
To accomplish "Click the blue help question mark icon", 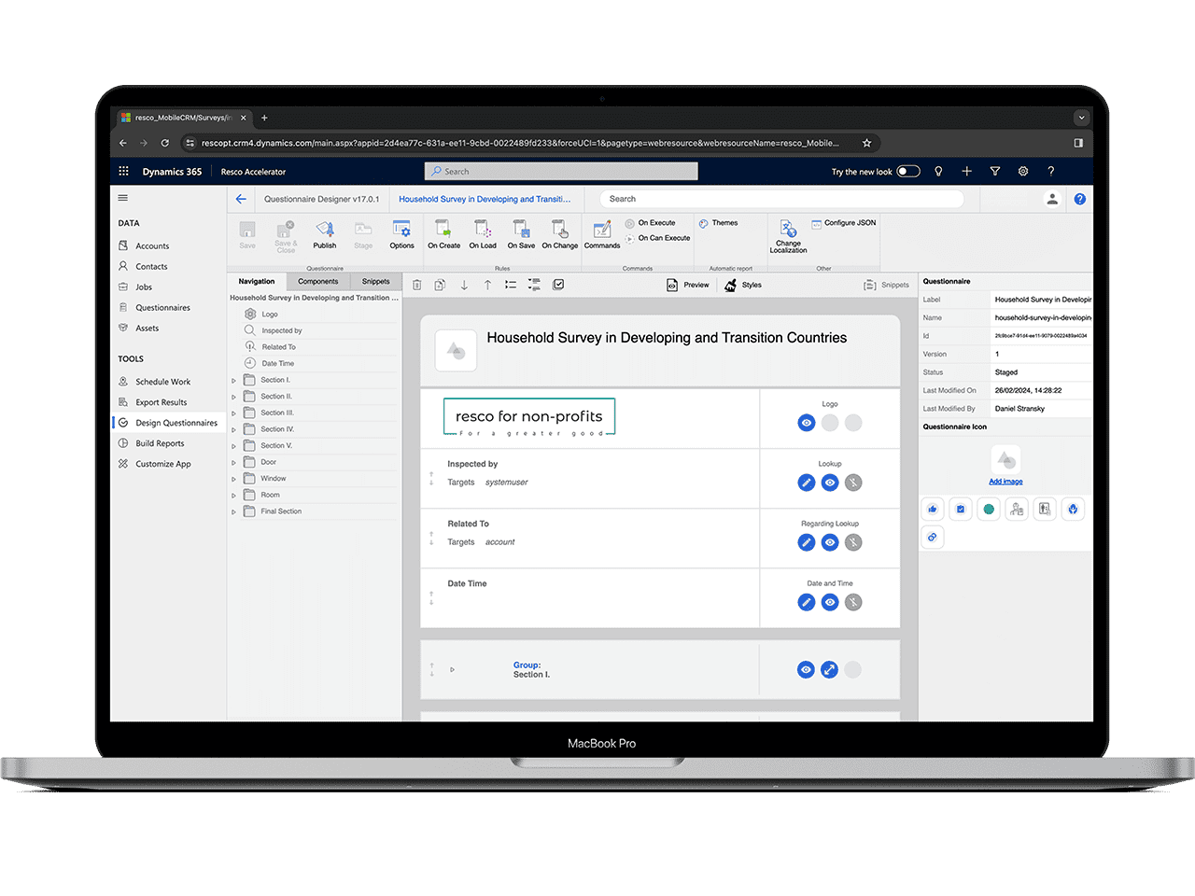I will click(1080, 199).
